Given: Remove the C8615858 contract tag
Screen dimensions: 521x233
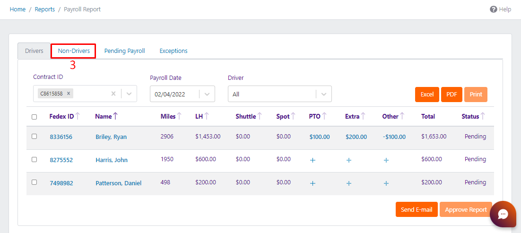Looking at the screenshot, I should [x=69, y=94].
